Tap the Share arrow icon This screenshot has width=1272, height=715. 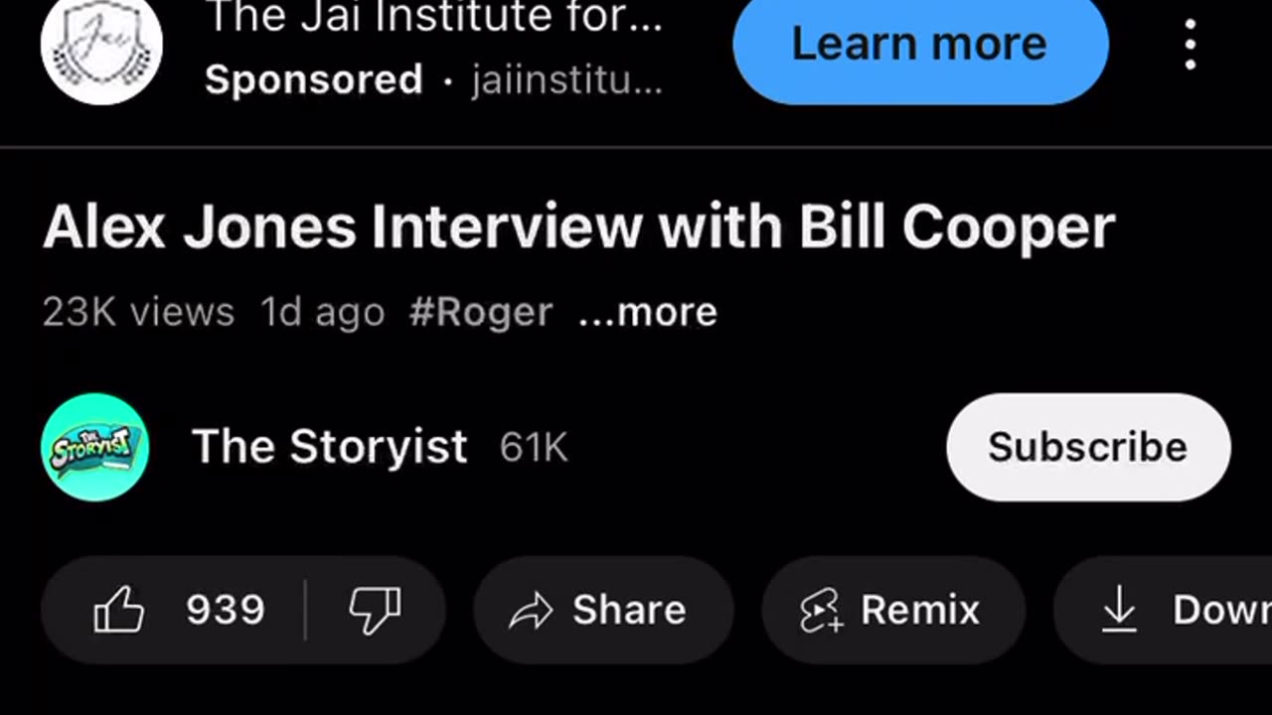tap(530, 611)
